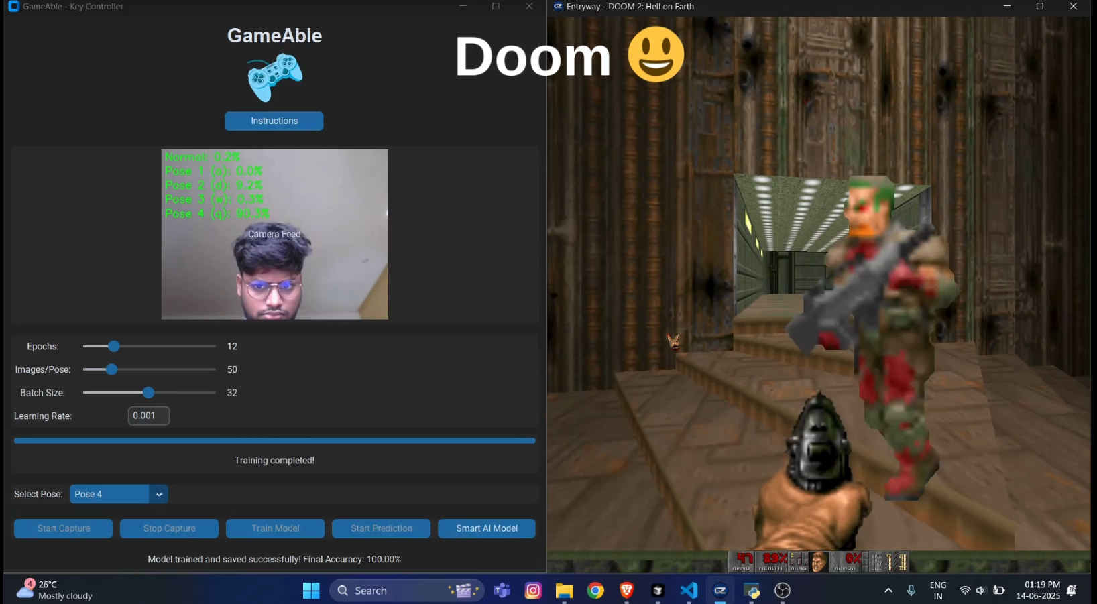Open the notifications bell icon
Screen dimensions: 1097x604
coord(1072,591)
